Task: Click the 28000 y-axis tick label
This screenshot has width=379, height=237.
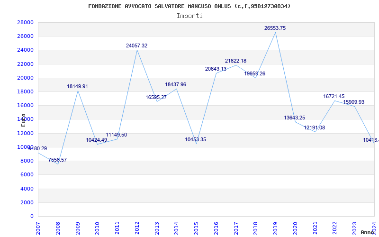Action: point(26,22)
